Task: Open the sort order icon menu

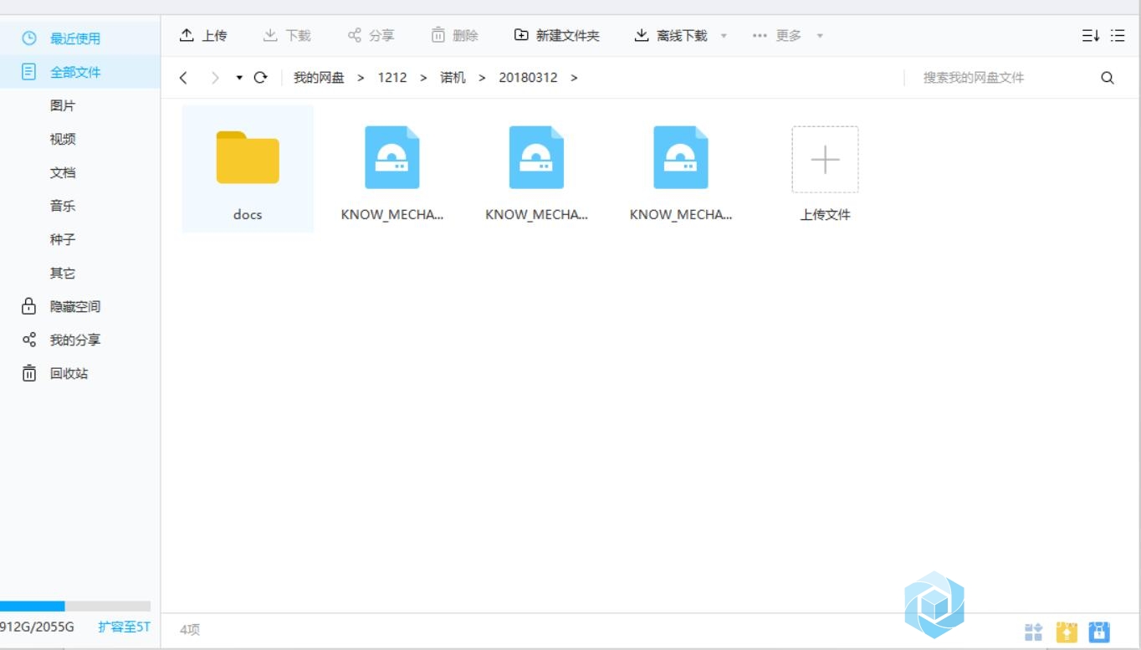Action: [1090, 36]
